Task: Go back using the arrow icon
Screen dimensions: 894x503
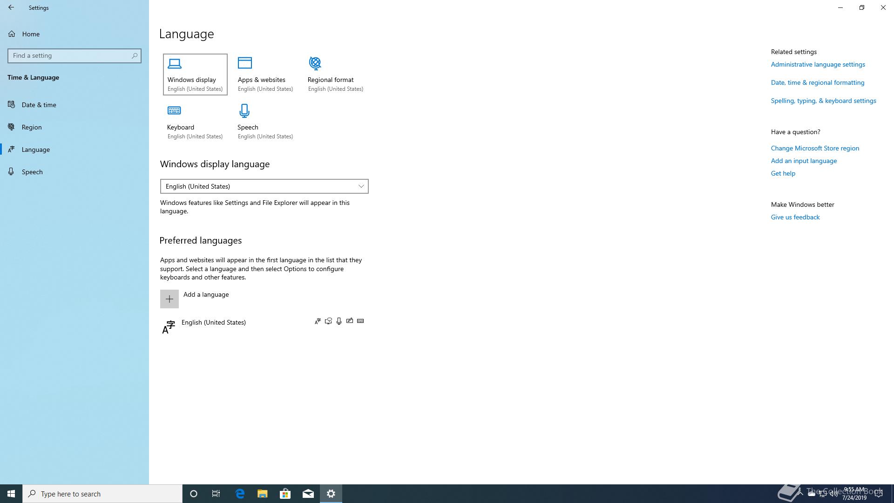Action: pyautogui.click(x=11, y=7)
